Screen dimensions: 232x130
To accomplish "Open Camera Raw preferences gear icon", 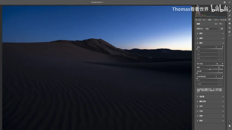I will pyautogui.click(x=224, y=2).
